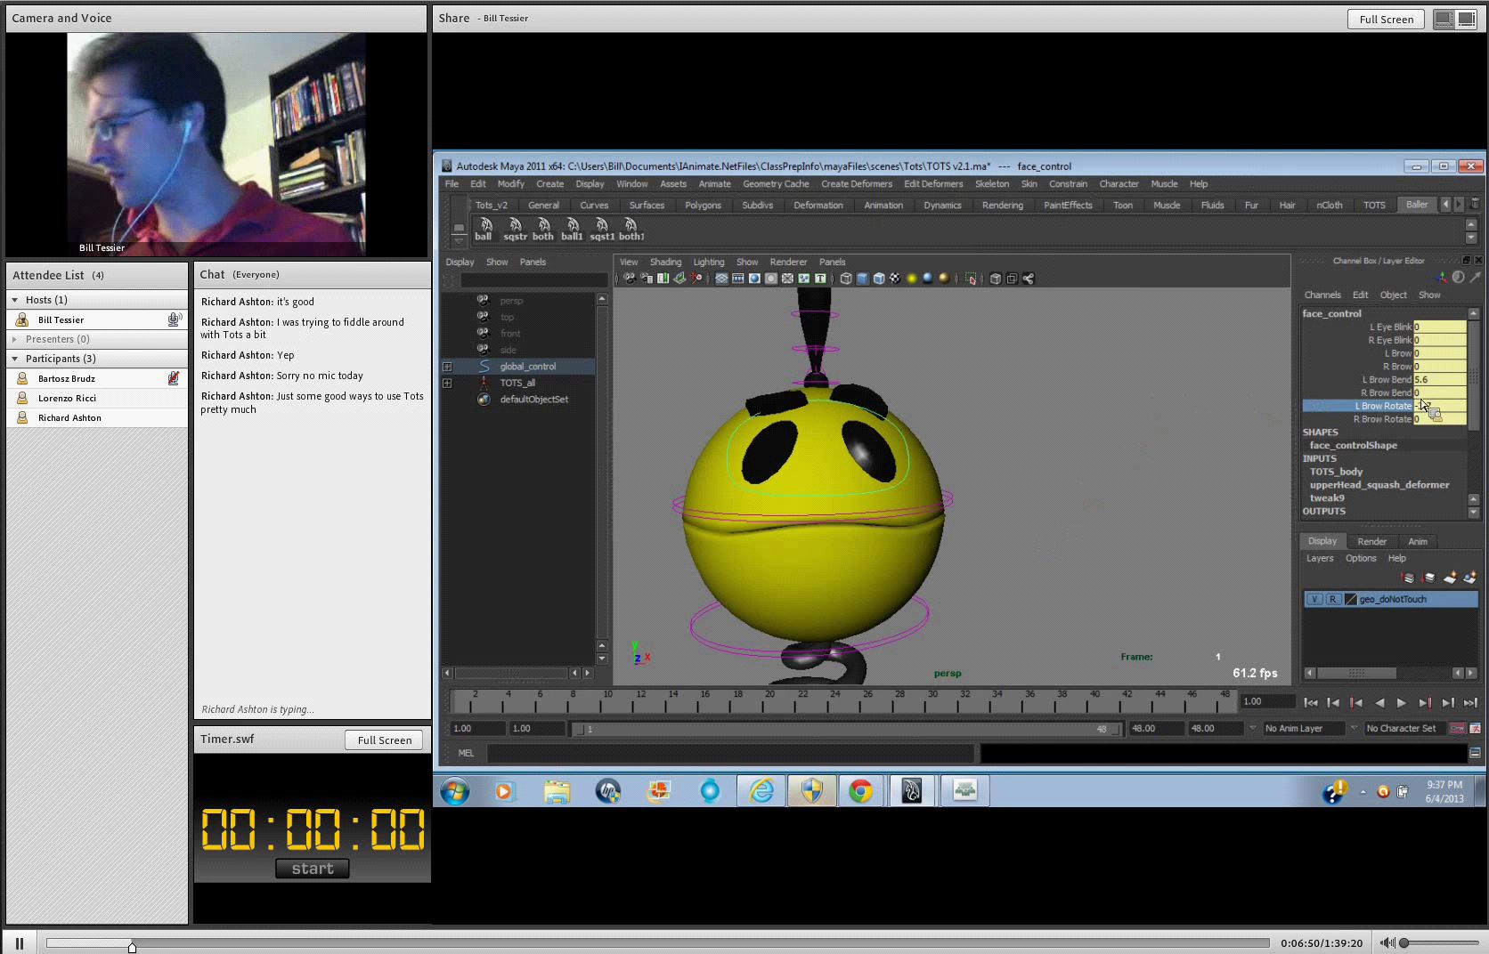1489x954 pixels.
Task: Collapse the Participants group
Action: 15,359
